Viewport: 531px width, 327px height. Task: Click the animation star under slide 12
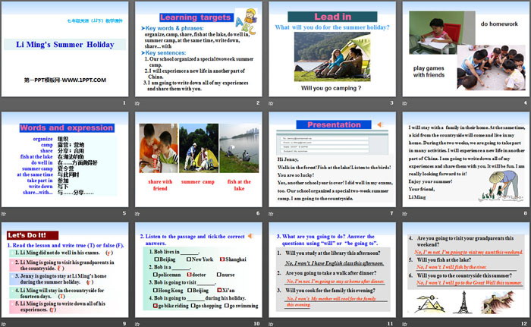[404, 324]
